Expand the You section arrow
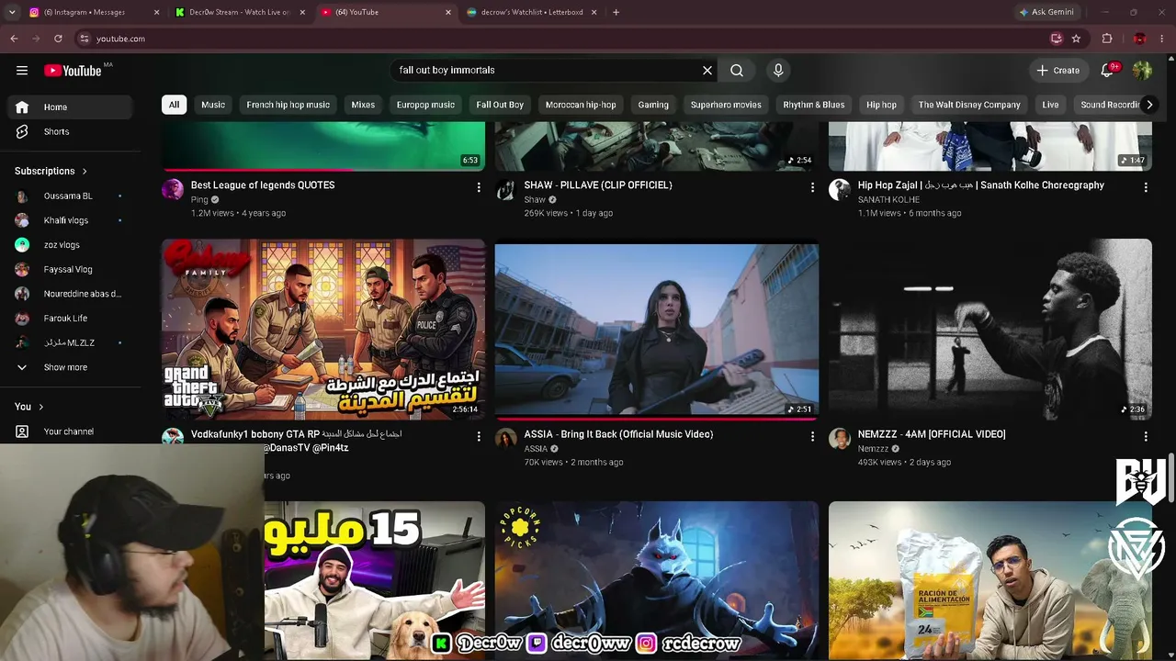The height and width of the screenshot is (661, 1176). [x=40, y=407]
